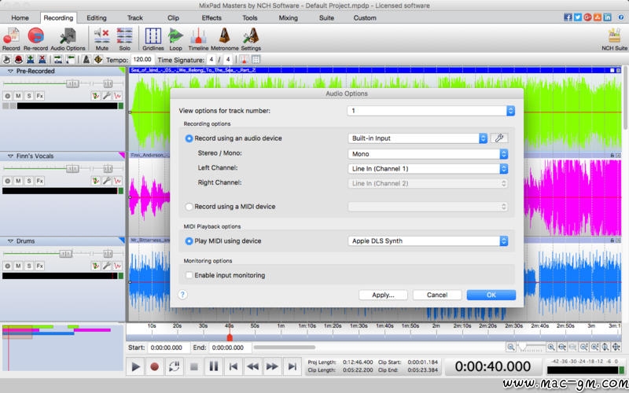Image resolution: width=629 pixels, height=393 pixels.
Task: Open Built-in Input device dropdown
Action: pyautogui.click(x=417, y=138)
